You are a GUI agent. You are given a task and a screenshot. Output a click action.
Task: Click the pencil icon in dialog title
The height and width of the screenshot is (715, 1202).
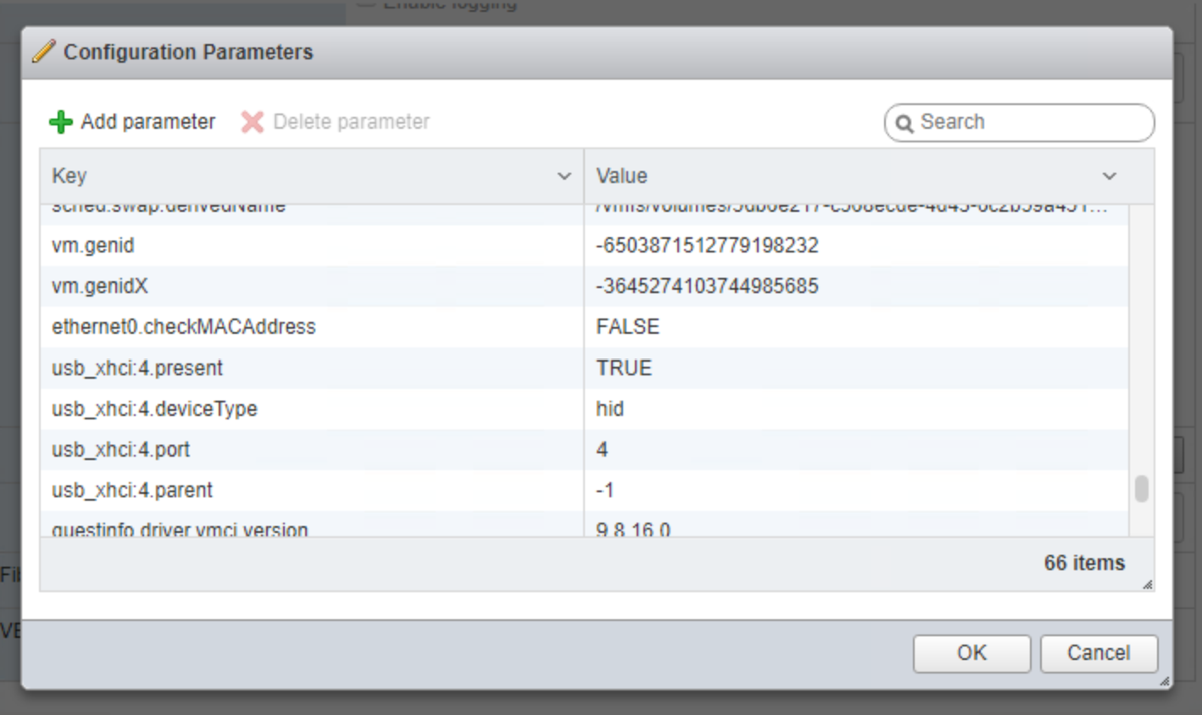coord(43,52)
